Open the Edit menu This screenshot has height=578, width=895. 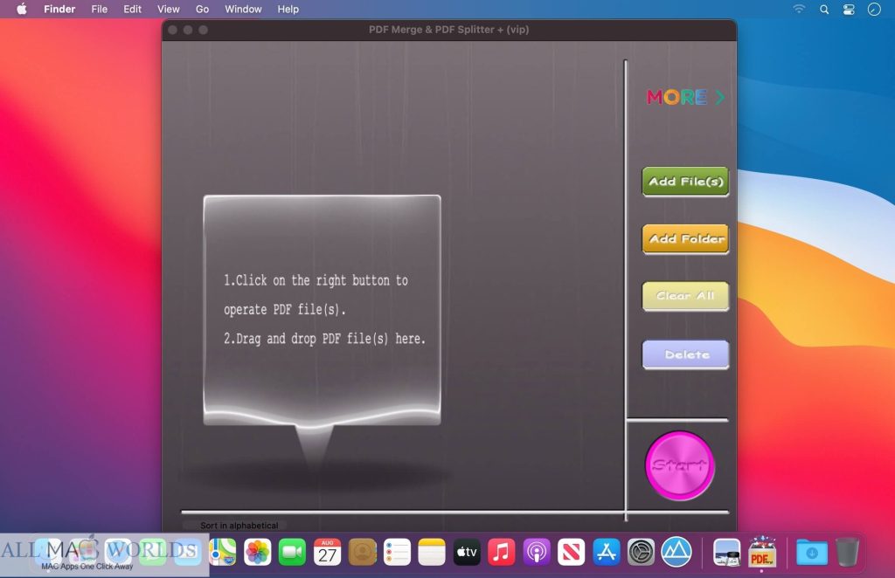coord(133,9)
